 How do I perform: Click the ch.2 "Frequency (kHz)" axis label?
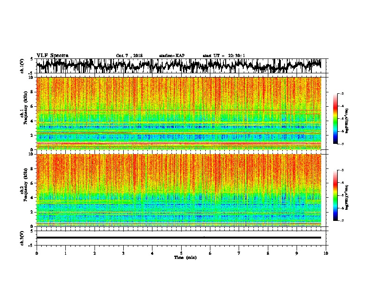pyautogui.click(x=26, y=185)
